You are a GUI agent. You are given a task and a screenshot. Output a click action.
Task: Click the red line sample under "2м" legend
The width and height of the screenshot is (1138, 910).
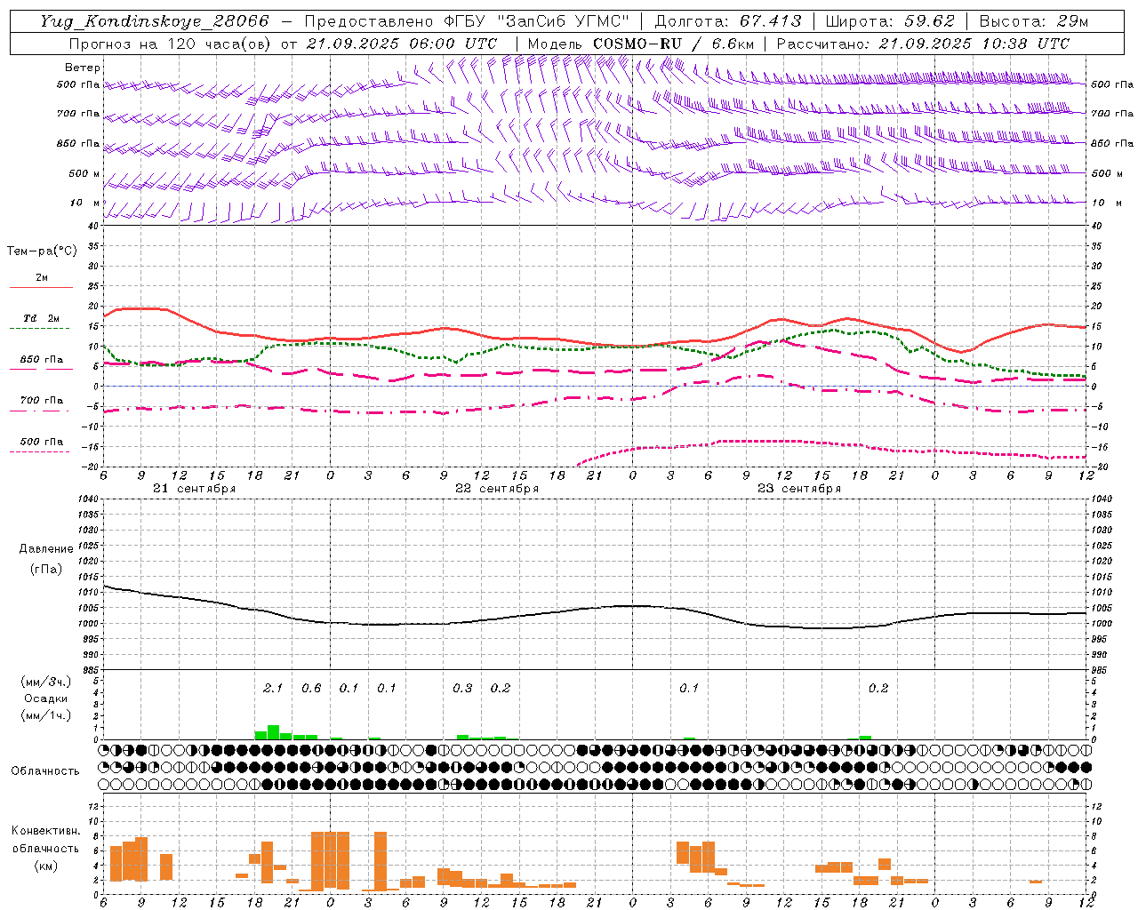pyautogui.click(x=41, y=287)
